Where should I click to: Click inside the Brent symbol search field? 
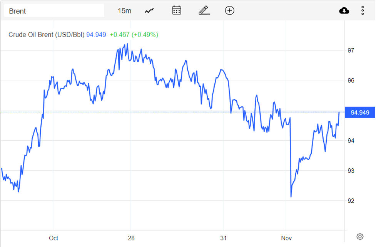click(x=54, y=10)
